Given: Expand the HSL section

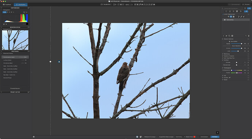Looking at the screenshot, I should click(225, 76).
